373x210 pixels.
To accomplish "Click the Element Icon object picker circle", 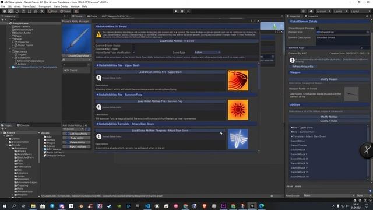I will click(x=368, y=32).
